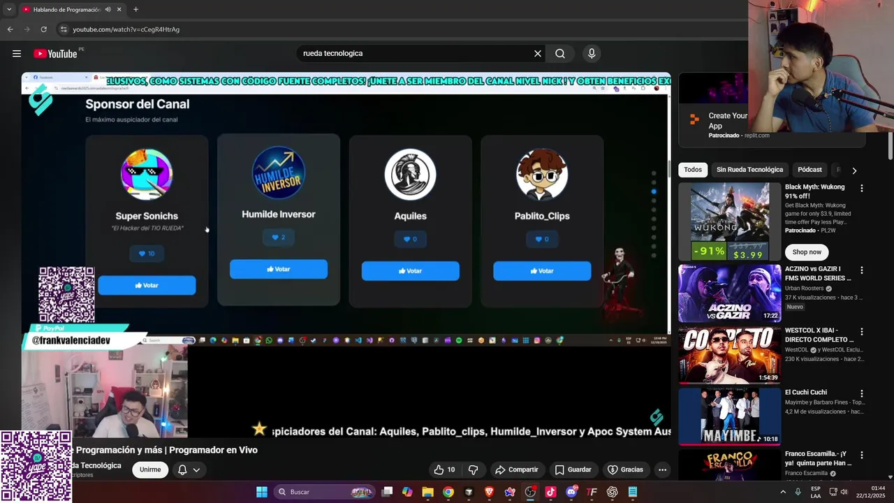Start voice search with the microphone icon

click(x=592, y=53)
